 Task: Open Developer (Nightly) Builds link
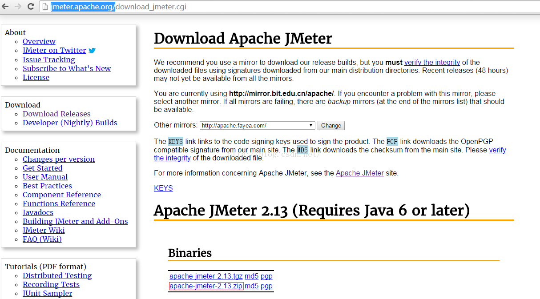70,123
